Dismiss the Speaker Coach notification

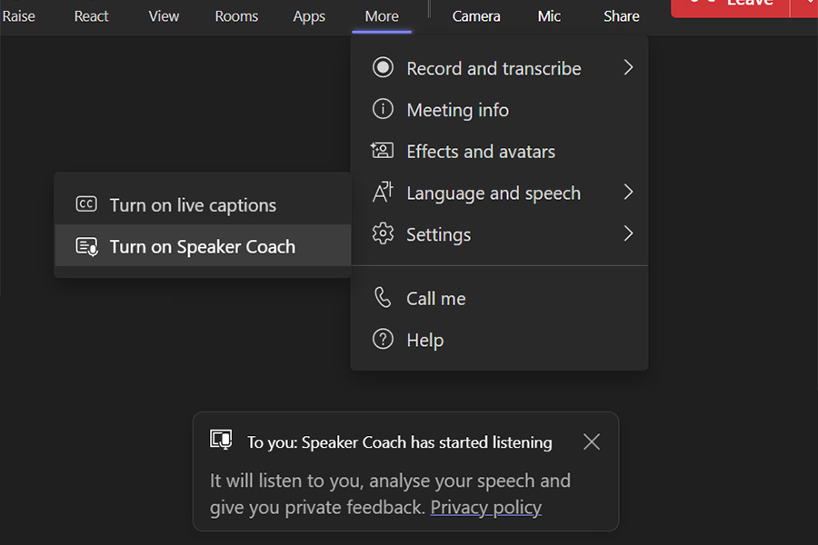[592, 442]
